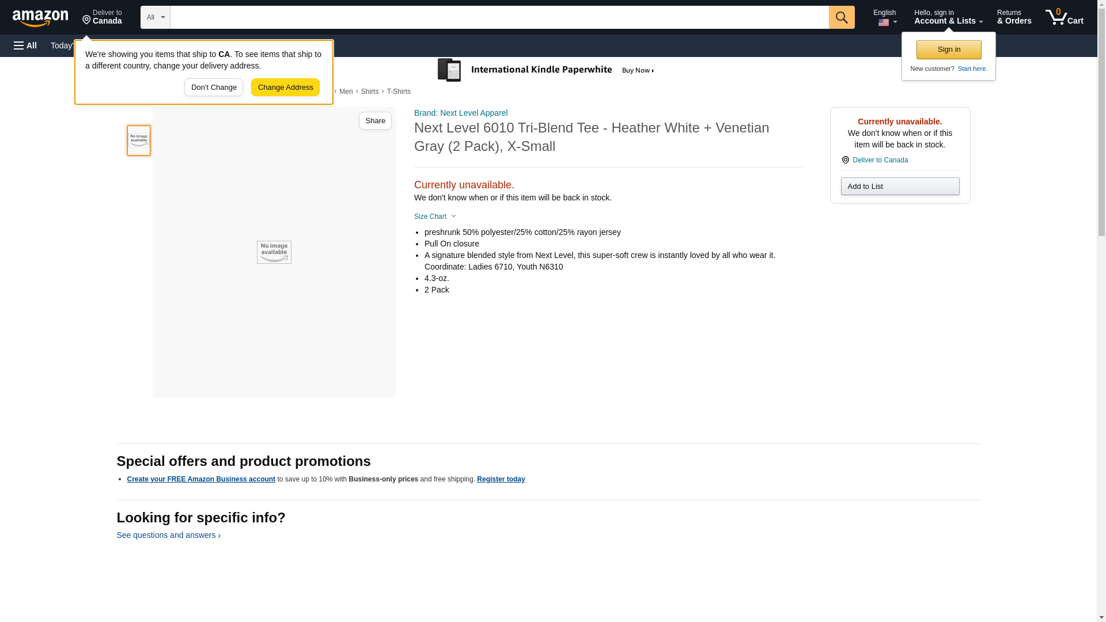Click Add to List
This screenshot has height=622, width=1106.
coord(900,187)
